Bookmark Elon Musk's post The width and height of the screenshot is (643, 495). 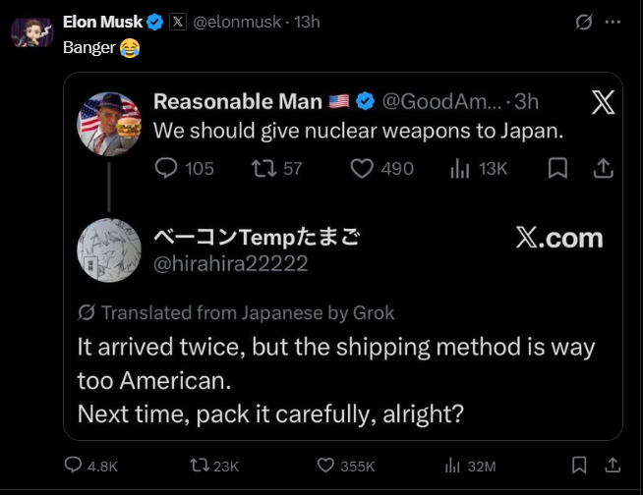579,465
